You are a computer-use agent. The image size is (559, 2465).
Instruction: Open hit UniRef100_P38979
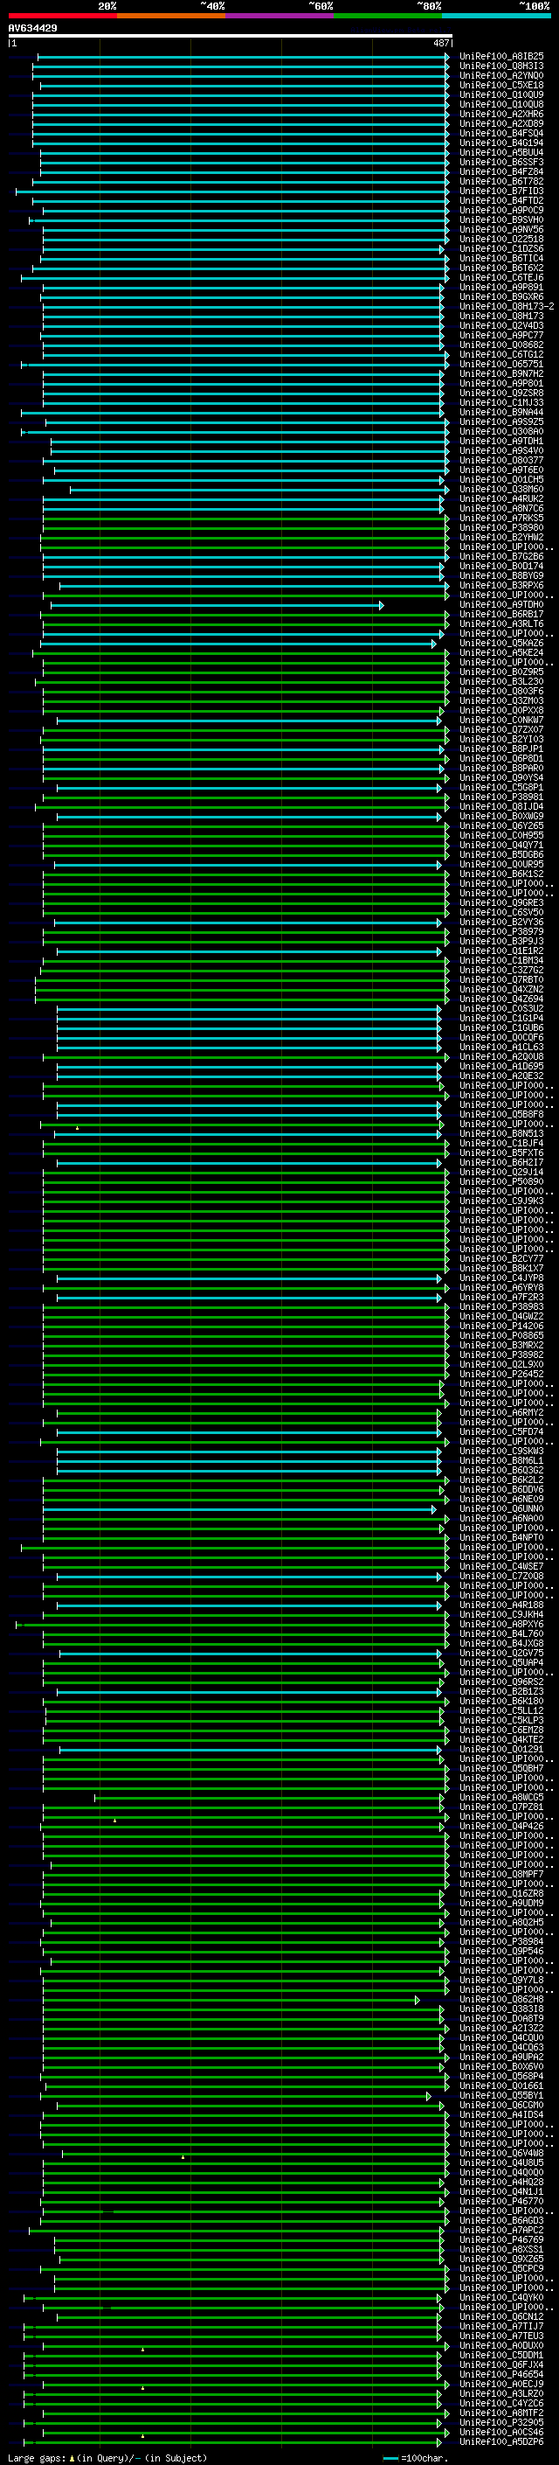coord(501,932)
